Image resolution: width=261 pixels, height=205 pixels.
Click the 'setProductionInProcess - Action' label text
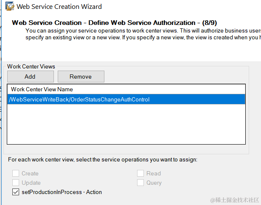click(x=62, y=192)
